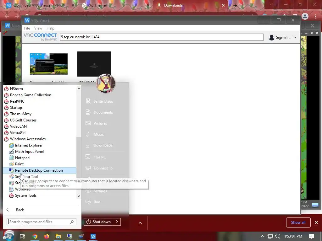
Task: Open Firefox from taskbar
Action: [47, 236]
